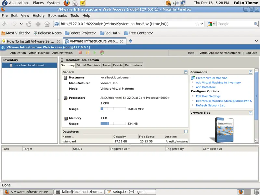The height and width of the screenshot is (195, 260).
Task: Collapse the Commands panel
Action: pos(251,72)
